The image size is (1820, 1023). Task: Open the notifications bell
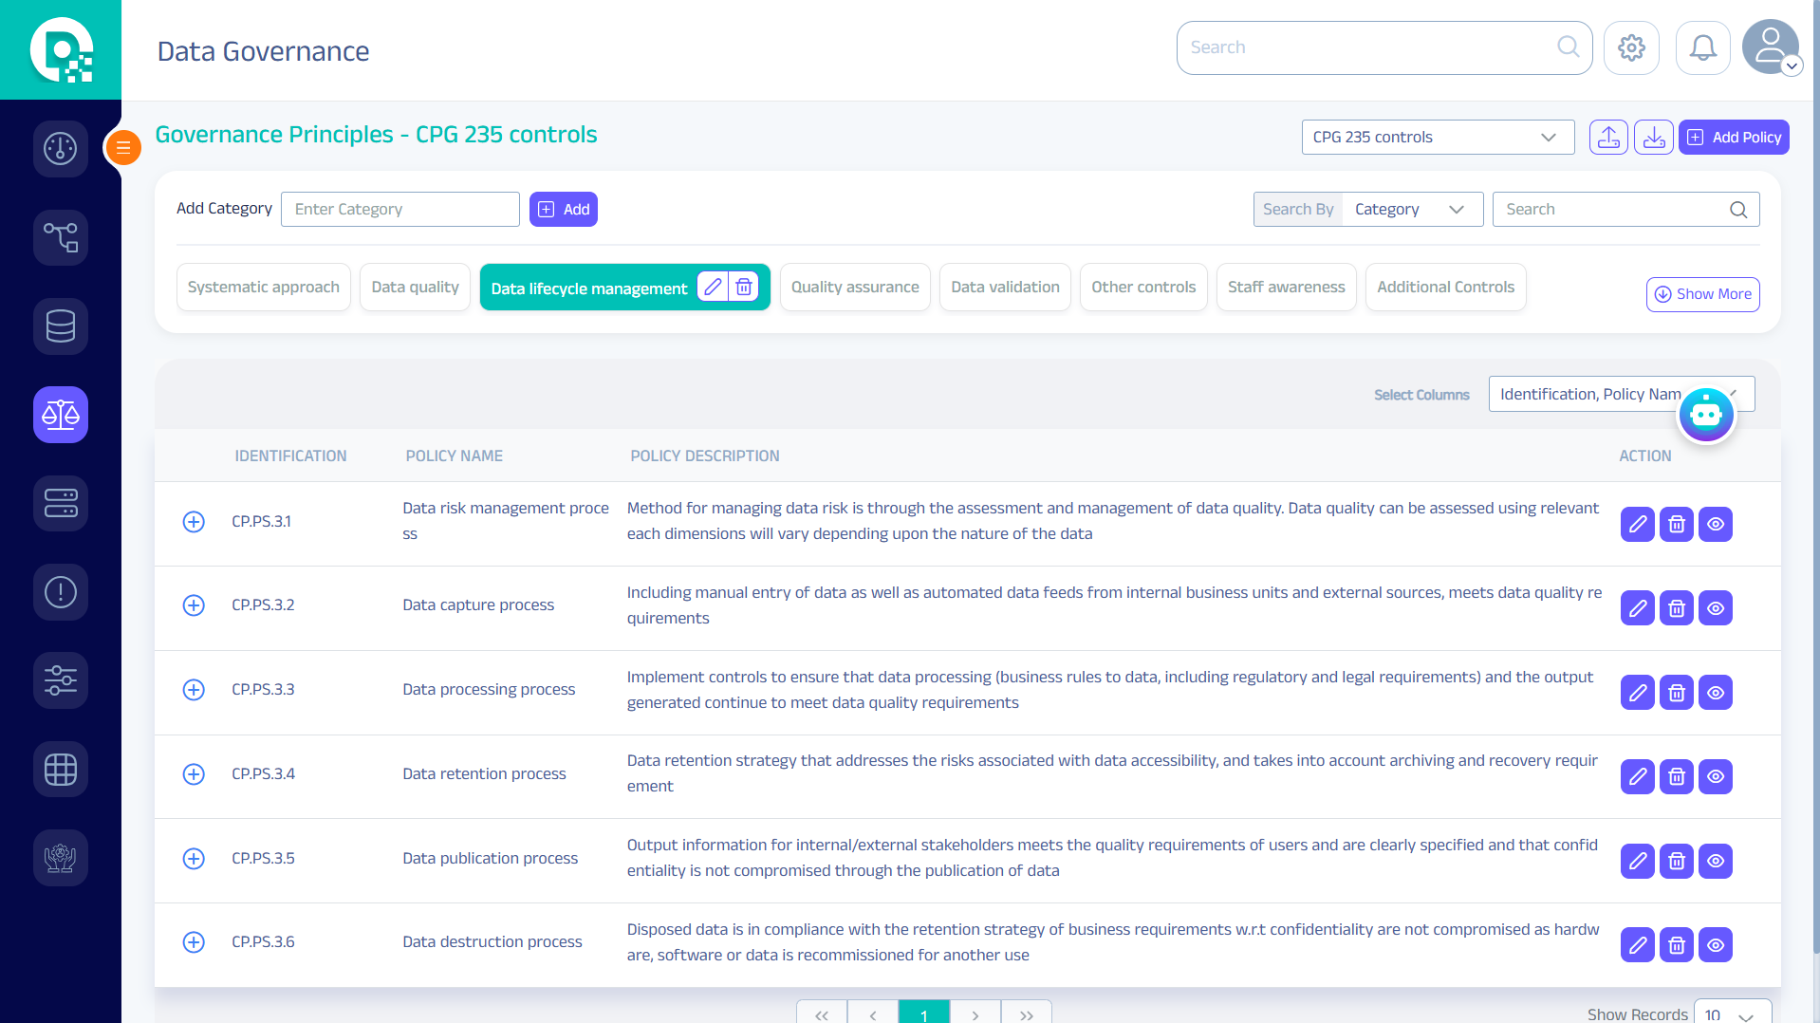(x=1702, y=47)
